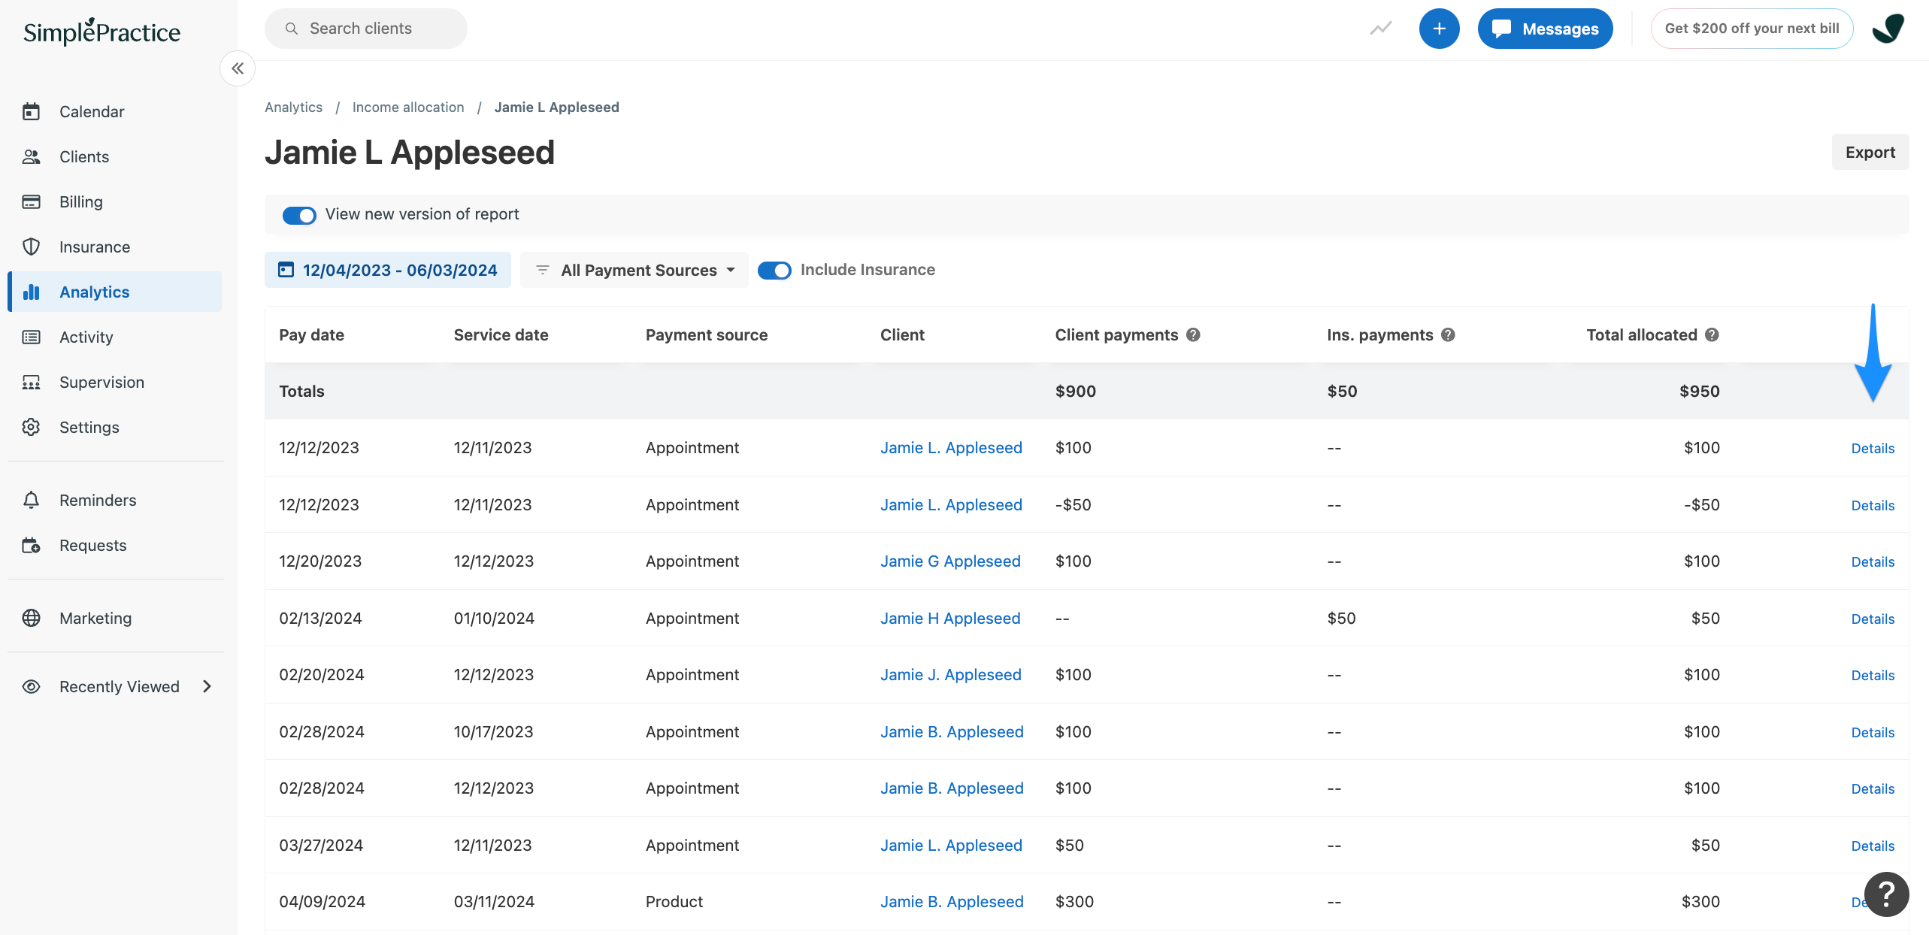1929x935 pixels.
Task: Click the Total allocated help icon
Action: click(x=1712, y=335)
